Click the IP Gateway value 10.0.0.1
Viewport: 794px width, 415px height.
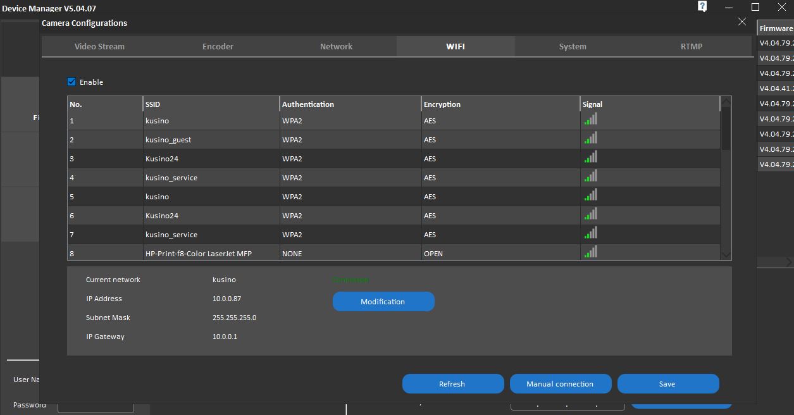point(225,337)
